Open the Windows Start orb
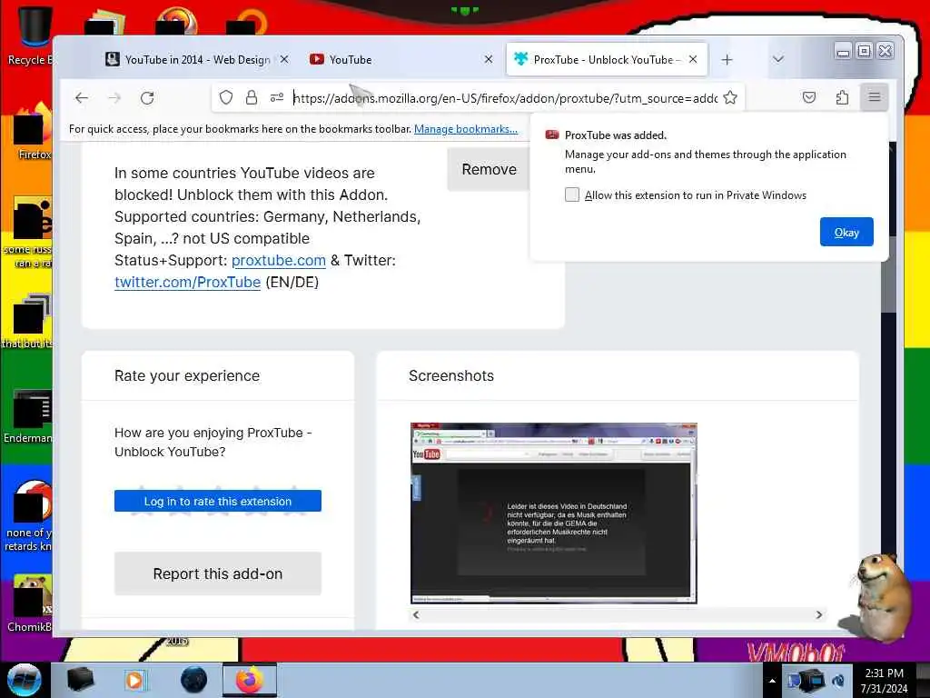Image resolution: width=930 pixels, height=698 pixels. 25,680
